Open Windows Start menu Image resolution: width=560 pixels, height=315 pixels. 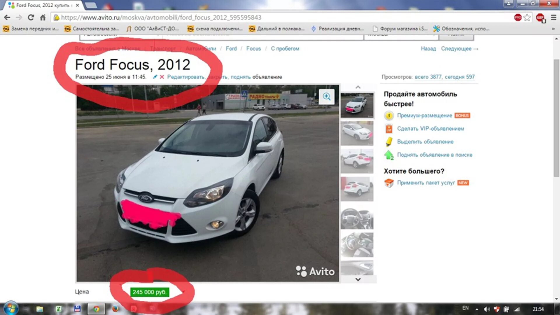coord(11,309)
